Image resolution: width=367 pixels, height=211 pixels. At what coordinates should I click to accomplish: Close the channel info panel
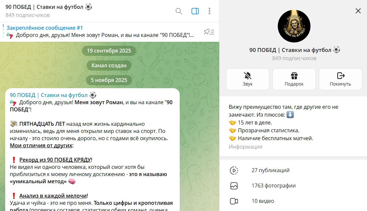pyautogui.click(x=358, y=11)
